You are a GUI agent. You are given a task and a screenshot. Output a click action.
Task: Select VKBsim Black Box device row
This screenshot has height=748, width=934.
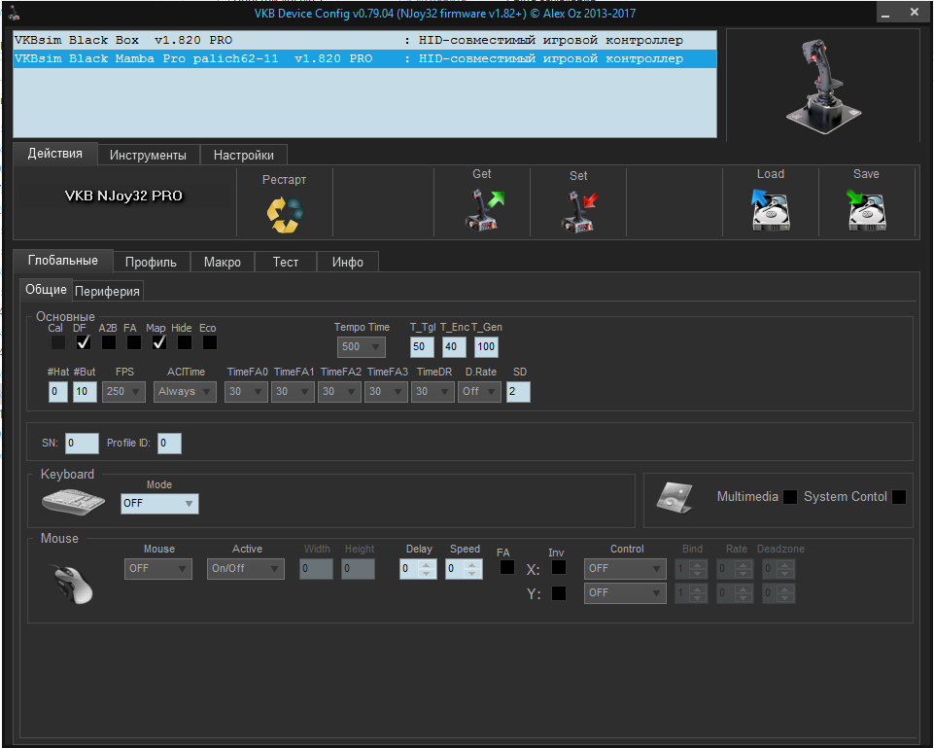tap(364, 40)
